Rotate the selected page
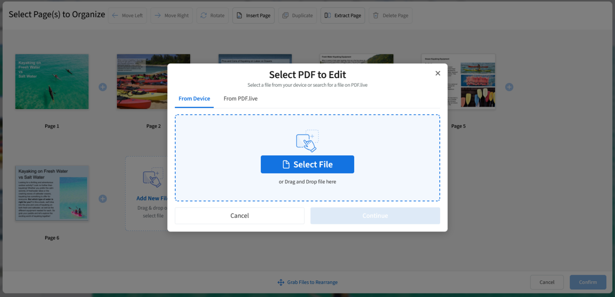The image size is (615, 297). [x=213, y=16]
